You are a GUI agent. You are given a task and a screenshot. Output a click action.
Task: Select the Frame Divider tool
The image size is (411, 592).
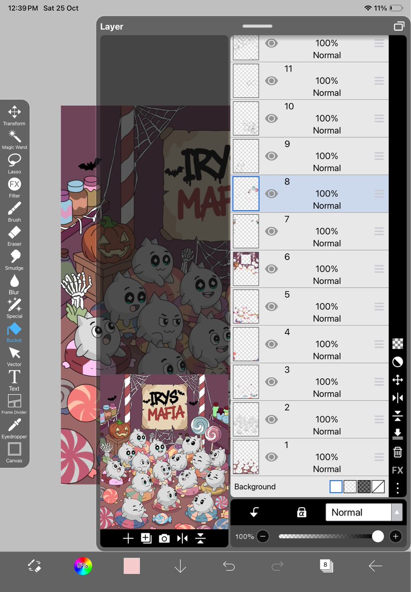pyautogui.click(x=14, y=404)
